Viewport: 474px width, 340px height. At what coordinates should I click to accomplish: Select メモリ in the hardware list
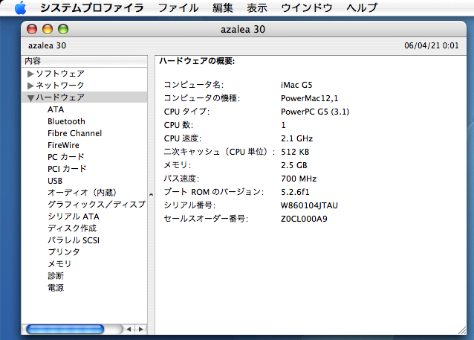click(x=59, y=263)
